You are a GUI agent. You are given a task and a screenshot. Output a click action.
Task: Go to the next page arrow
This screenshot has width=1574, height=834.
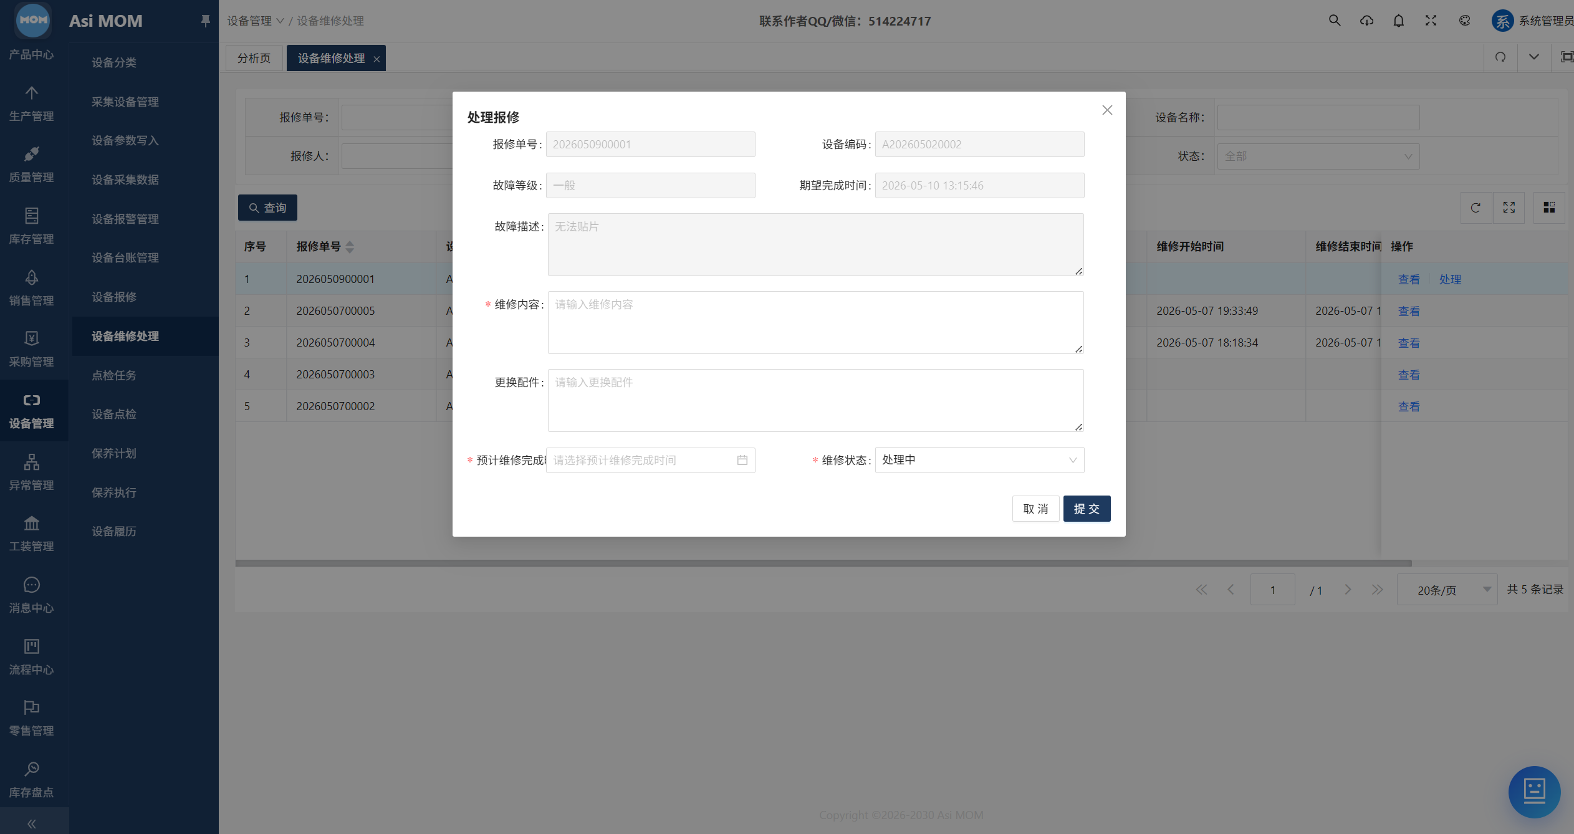tap(1348, 590)
